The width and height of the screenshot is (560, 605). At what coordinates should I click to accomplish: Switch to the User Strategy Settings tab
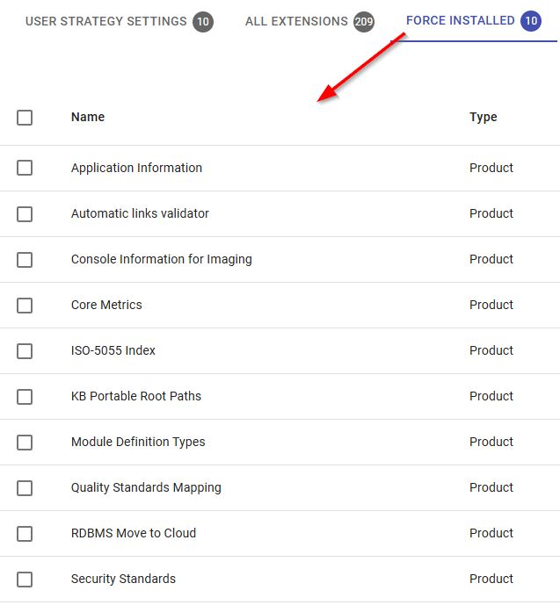105,21
